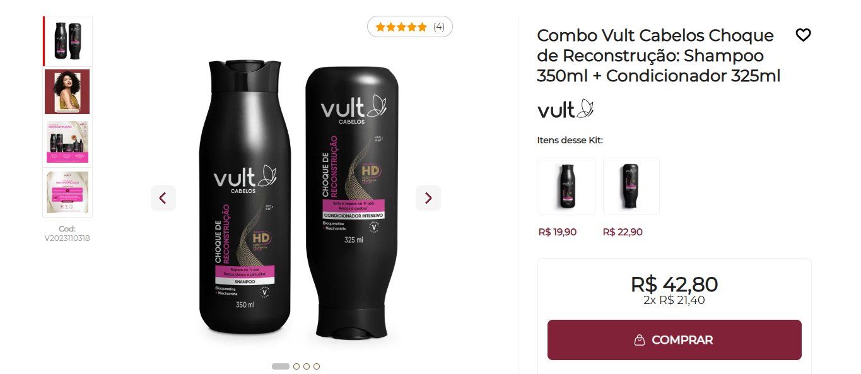Click the R$ 19,90 shampoo price
The image size is (861, 374).
[558, 232]
